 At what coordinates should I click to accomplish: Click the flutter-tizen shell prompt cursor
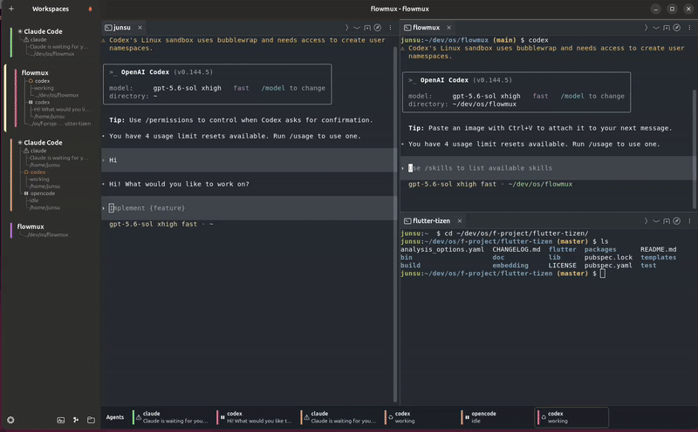tap(602, 273)
